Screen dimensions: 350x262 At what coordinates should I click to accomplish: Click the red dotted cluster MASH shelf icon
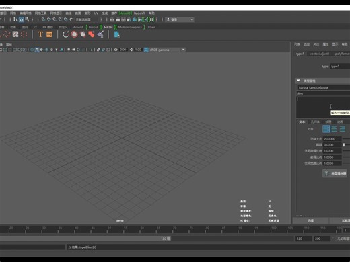pyautogui.click(x=24, y=34)
